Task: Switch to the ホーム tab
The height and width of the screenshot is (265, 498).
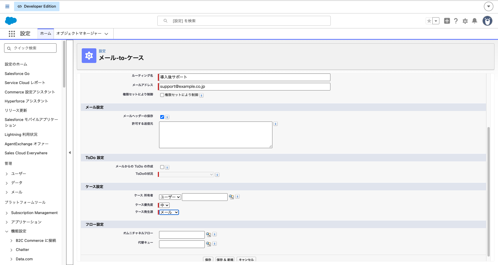Action: [46, 34]
